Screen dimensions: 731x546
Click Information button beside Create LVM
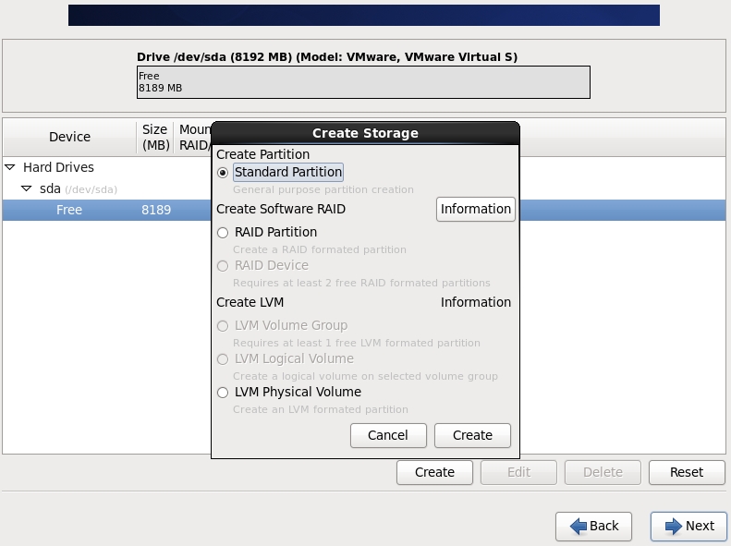[476, 302]
